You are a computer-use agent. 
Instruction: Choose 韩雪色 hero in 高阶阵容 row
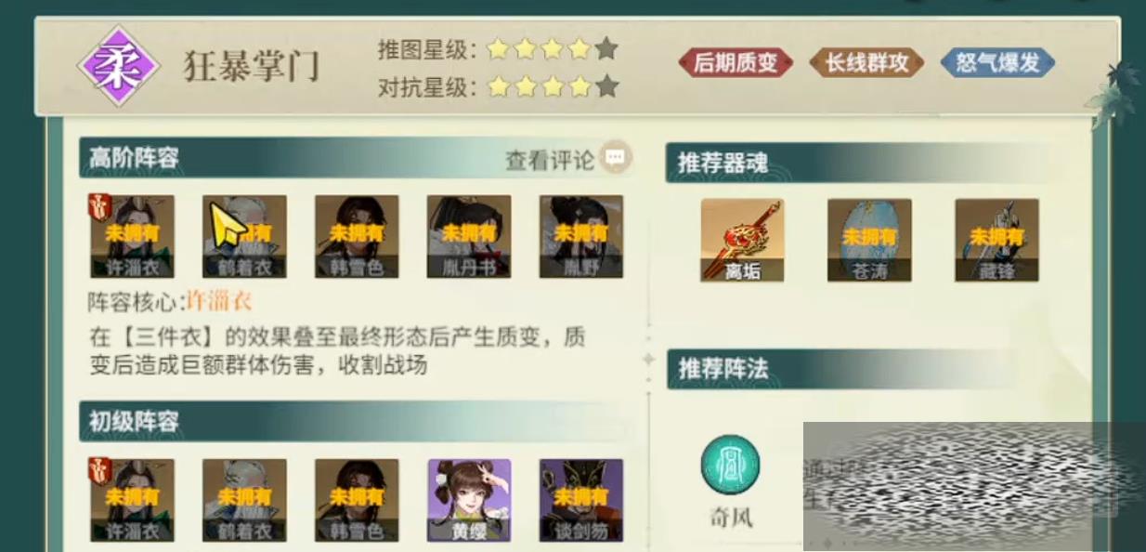pos(357,237)
